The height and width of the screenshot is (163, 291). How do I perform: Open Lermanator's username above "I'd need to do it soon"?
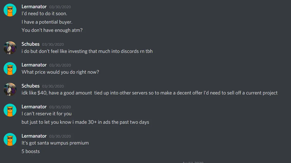pos(34,7)
